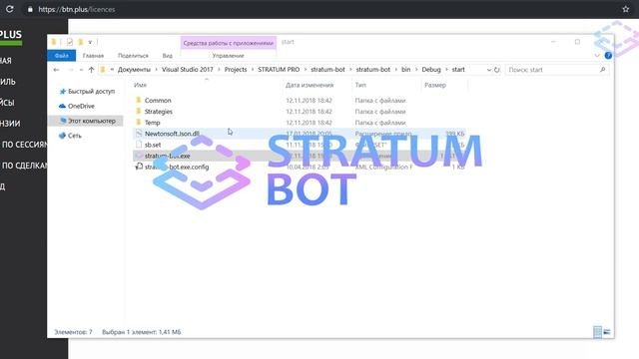639x359 pixels.
Task: Click the properties quick access toolbar icon
Action: point(69,42)
